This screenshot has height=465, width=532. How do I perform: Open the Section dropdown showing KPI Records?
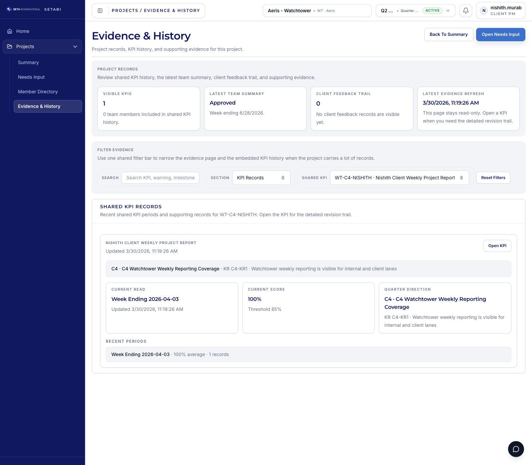pyautogui.click(x=261, y=178)
